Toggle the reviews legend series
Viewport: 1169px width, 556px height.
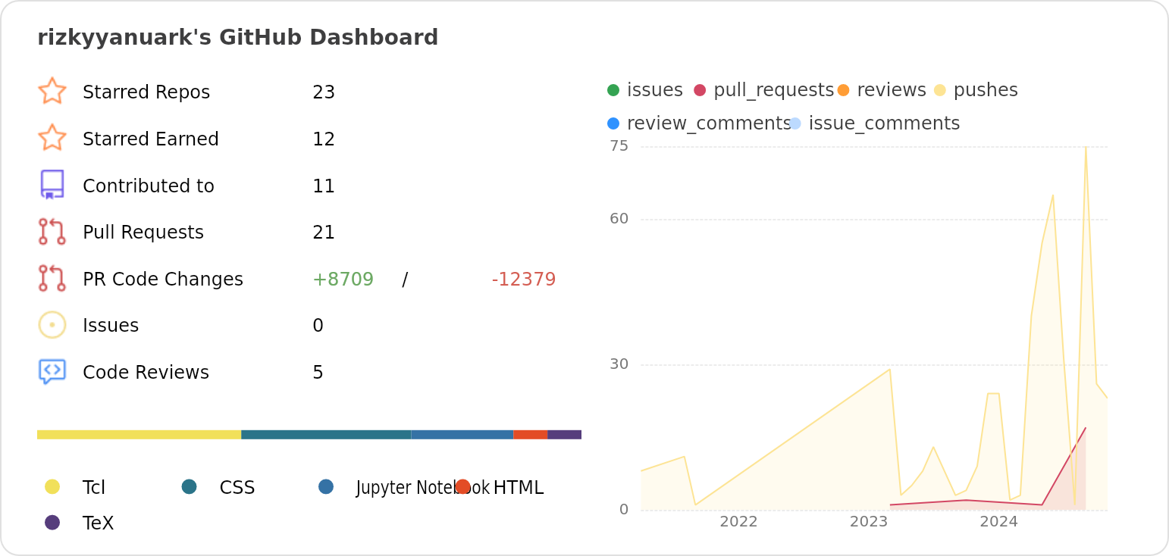click(x=882, y=90)
